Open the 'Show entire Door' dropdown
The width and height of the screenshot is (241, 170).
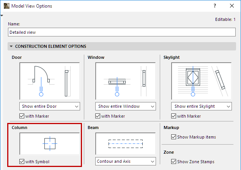click(x=49, y=106)
